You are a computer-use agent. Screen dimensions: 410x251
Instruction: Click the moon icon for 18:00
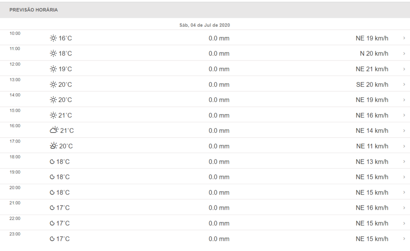pyautogui.click(x=52, y=162)
